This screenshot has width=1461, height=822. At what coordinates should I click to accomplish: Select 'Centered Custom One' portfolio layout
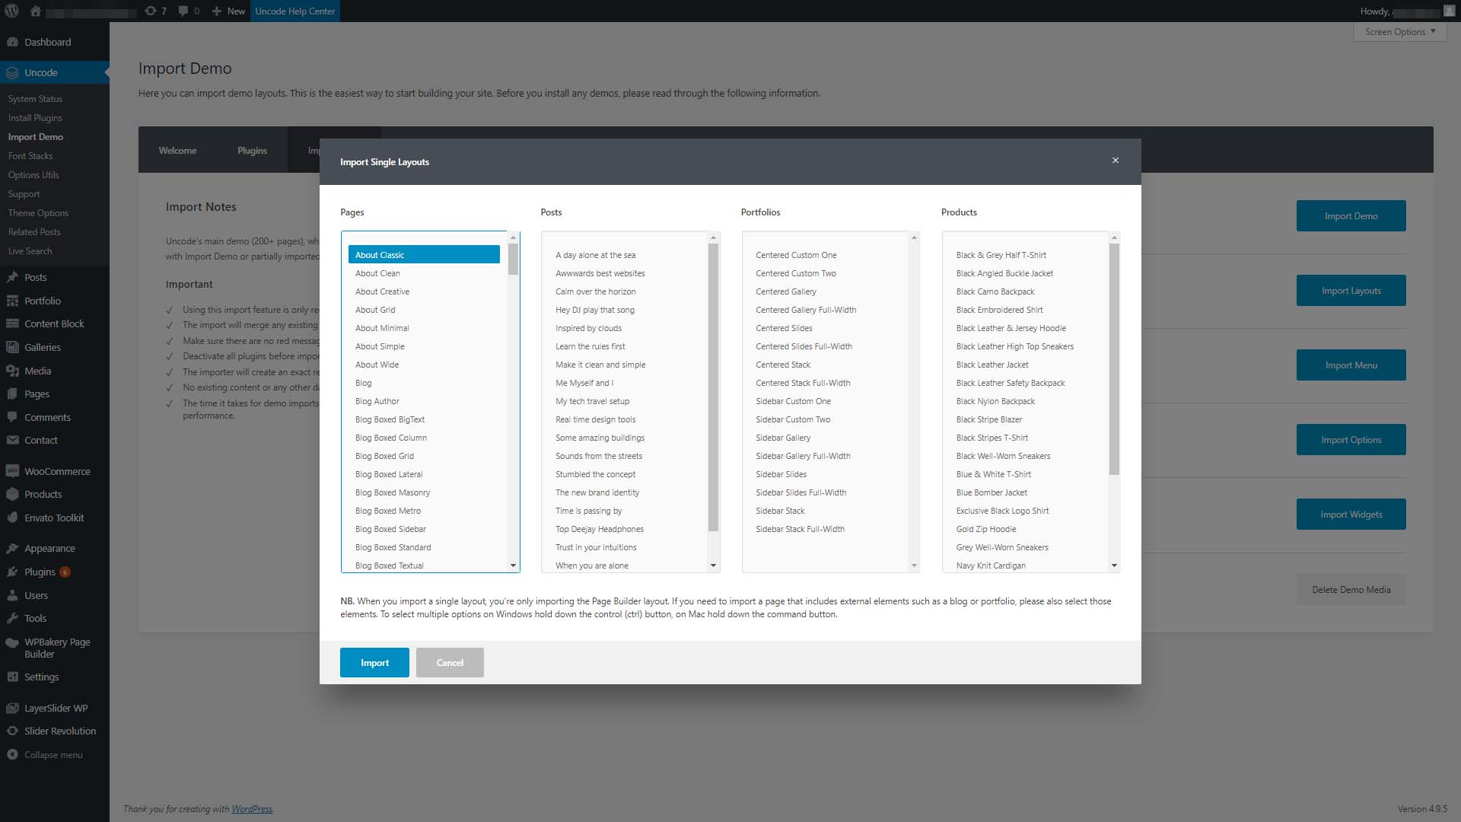pyautogui.click(x=796, y=254)
